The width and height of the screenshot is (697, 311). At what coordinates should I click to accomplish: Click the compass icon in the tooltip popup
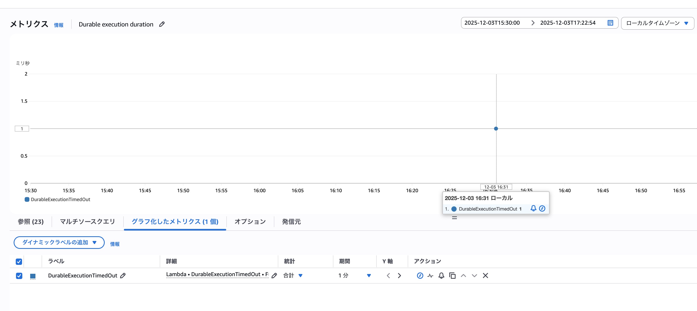(x=542, y=208)
